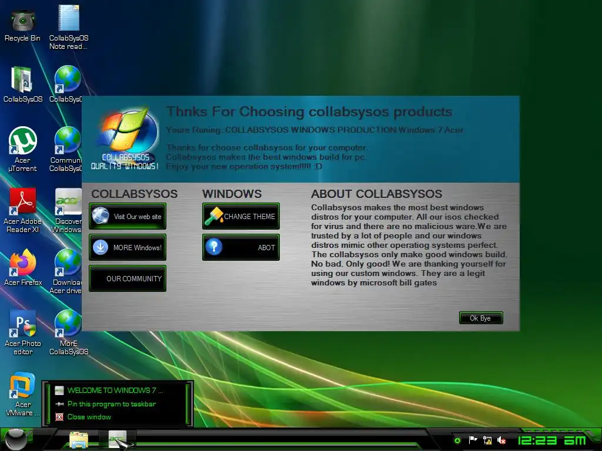Open the Start orb on the taskbar
This screenshot has height=451, width=602.
coord(15,439)
